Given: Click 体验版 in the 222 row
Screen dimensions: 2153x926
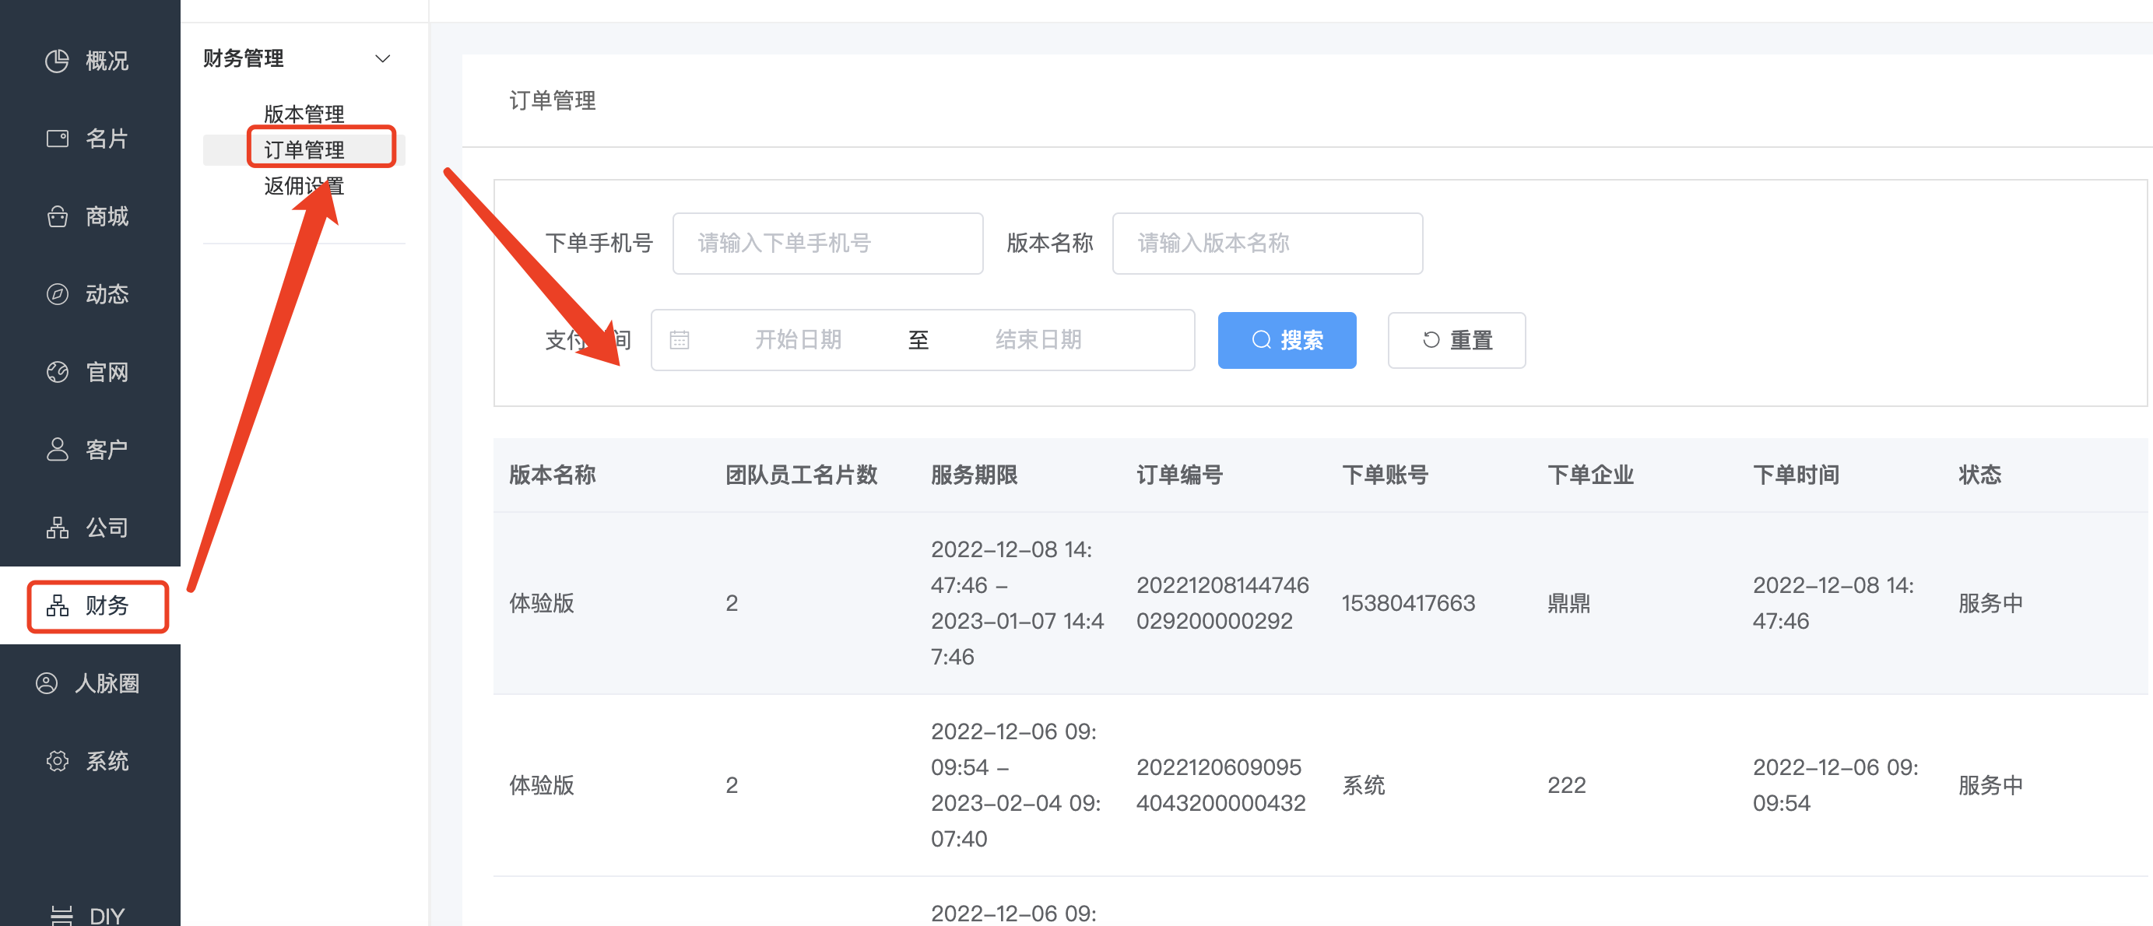Looking at the screenshot, I should click(542, 784).
